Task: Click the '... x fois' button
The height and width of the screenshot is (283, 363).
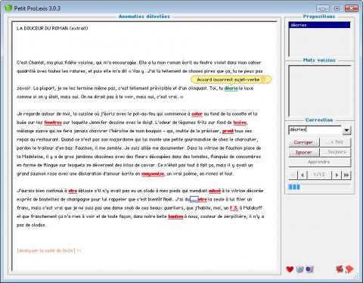Action: click(335, 142)
